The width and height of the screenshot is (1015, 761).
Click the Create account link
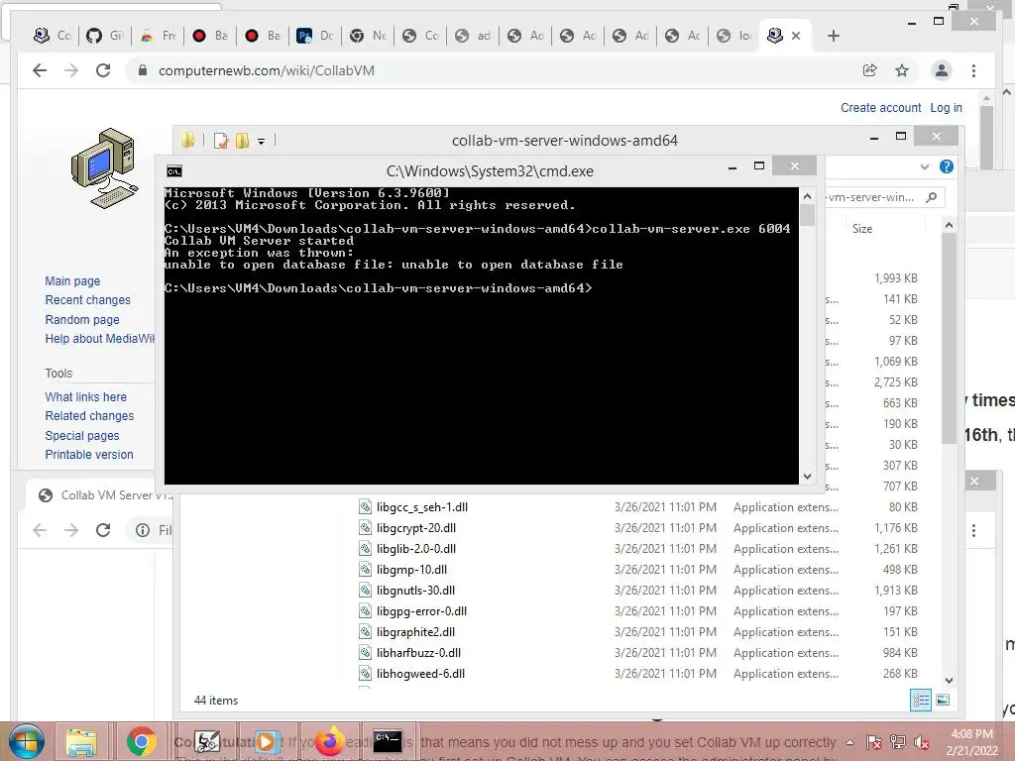click(880, 107)
